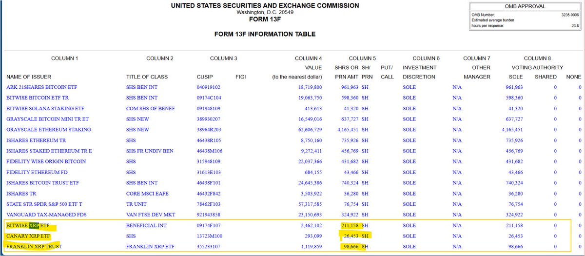The width and height of the screenshot is (585, 256).
Task: Select FIDELITY WISE ORIGIN BITCOIN issuer
Action: point(46,161)
